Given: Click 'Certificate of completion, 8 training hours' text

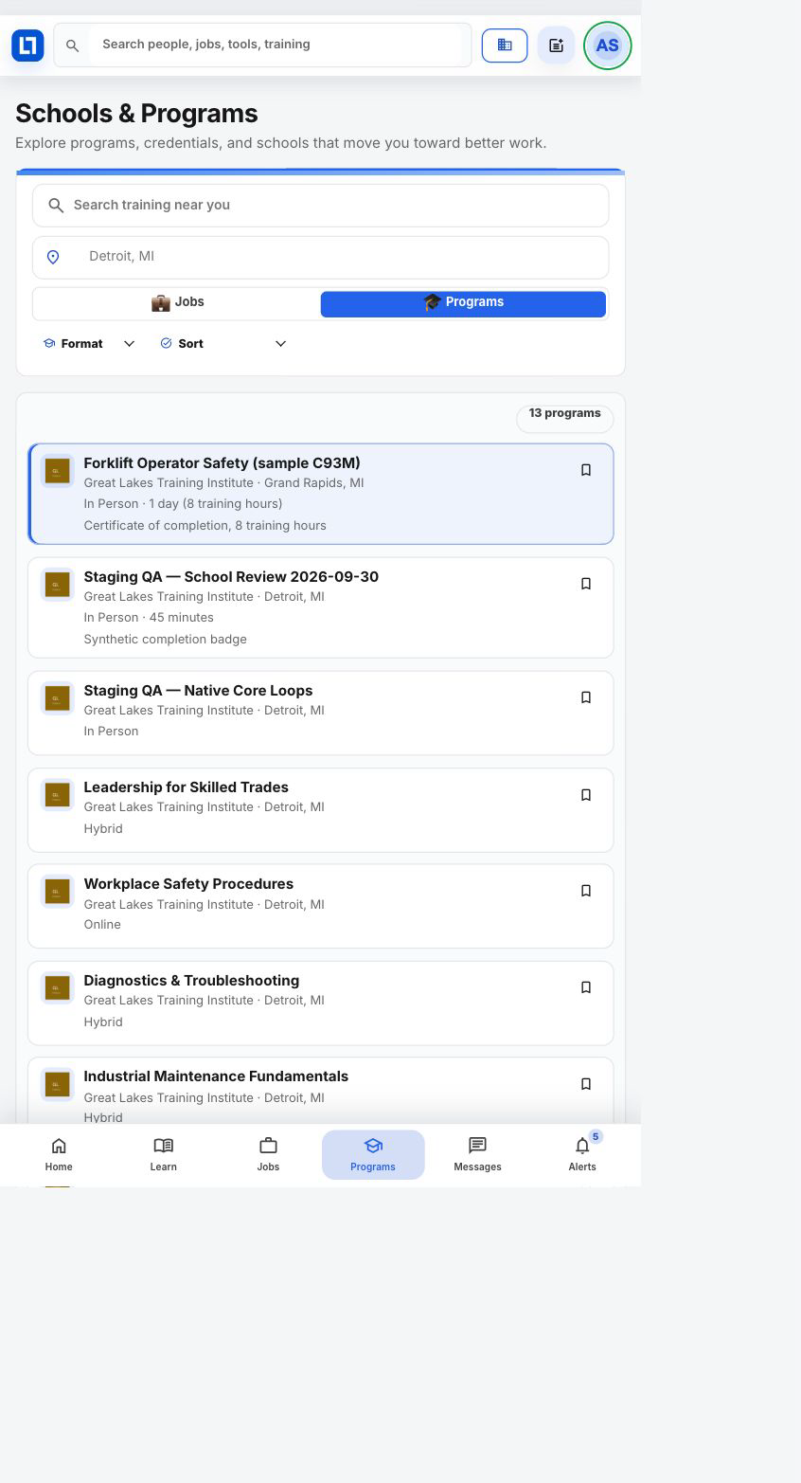Looking at the screenshot, I should [205, 526].
